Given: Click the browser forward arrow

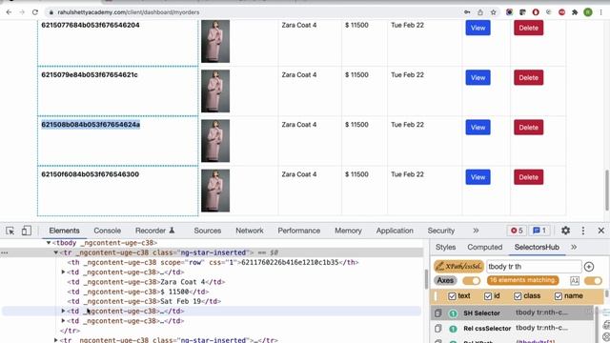Looking at the screenshot, I should pyautogui.click(x=22, y=12).
